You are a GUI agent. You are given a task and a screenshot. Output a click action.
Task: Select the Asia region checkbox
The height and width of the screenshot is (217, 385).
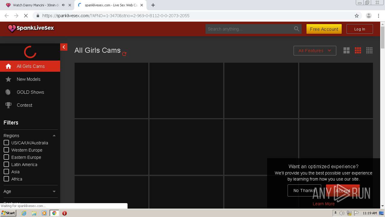click(6, 171)
